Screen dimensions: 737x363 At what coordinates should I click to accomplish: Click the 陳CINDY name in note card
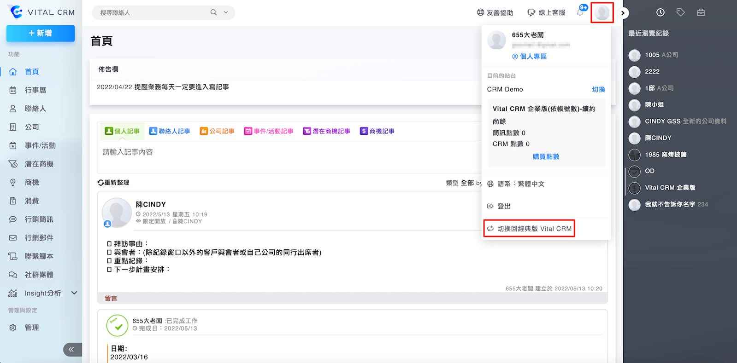(151, 204)
